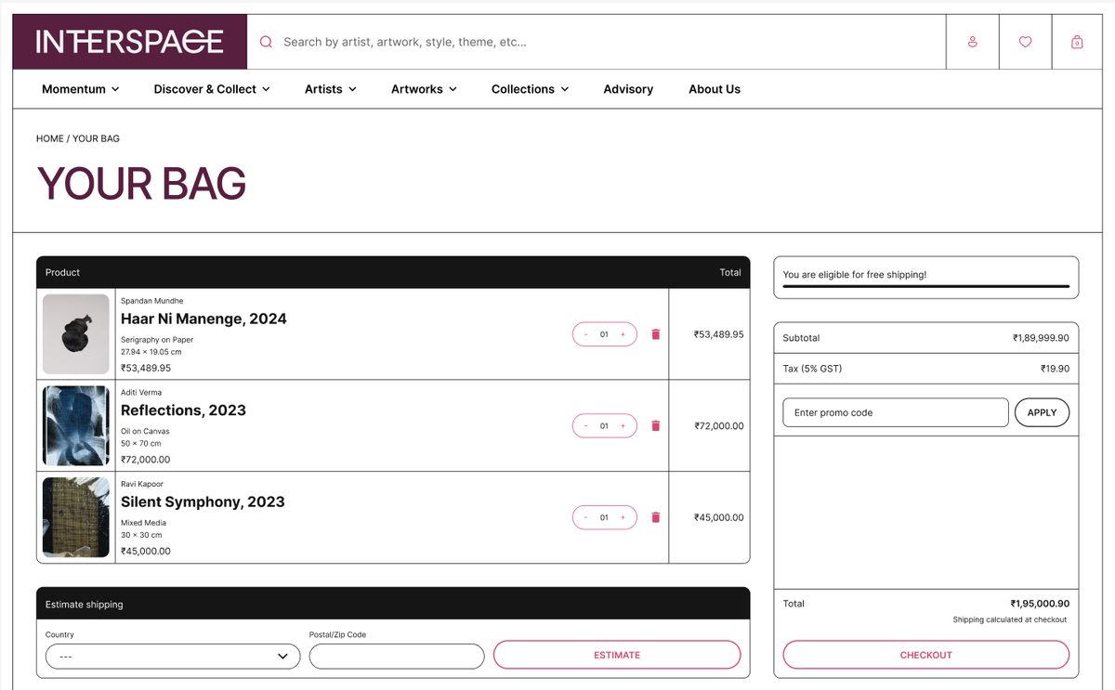Decrease quantity of Silent Symphony
The height and width of the screenshot is (690, 1115).
click(x=585, y=517)
